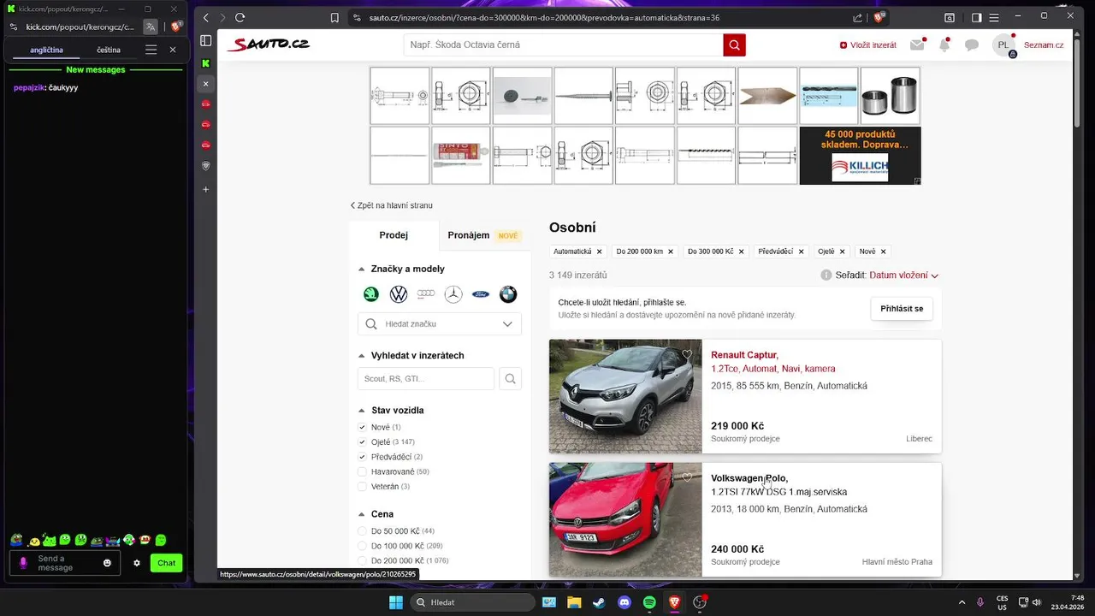Image resolution: width=1095 pixels, height=616 pixels.
Task: Open the Kick icon in browser sidebar
Action: pos(205,62)
